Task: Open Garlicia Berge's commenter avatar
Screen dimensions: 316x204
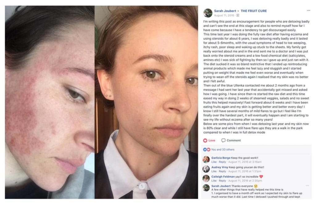Action: [x=206, y=160]
